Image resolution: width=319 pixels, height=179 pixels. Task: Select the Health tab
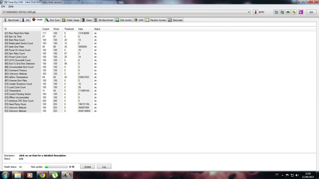[x=37, y=20]
